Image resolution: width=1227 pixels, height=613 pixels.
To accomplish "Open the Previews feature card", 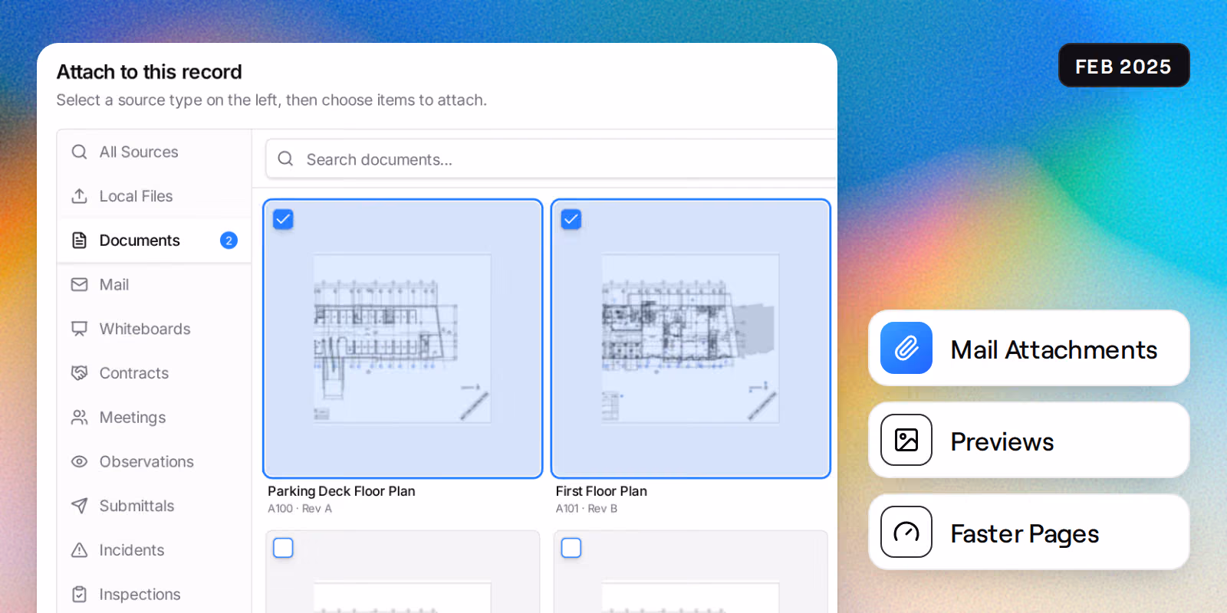I will (1029, 440).
